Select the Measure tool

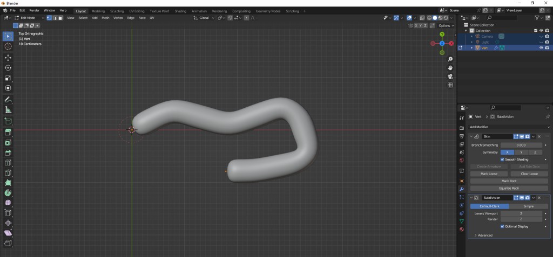pos(8,110)
